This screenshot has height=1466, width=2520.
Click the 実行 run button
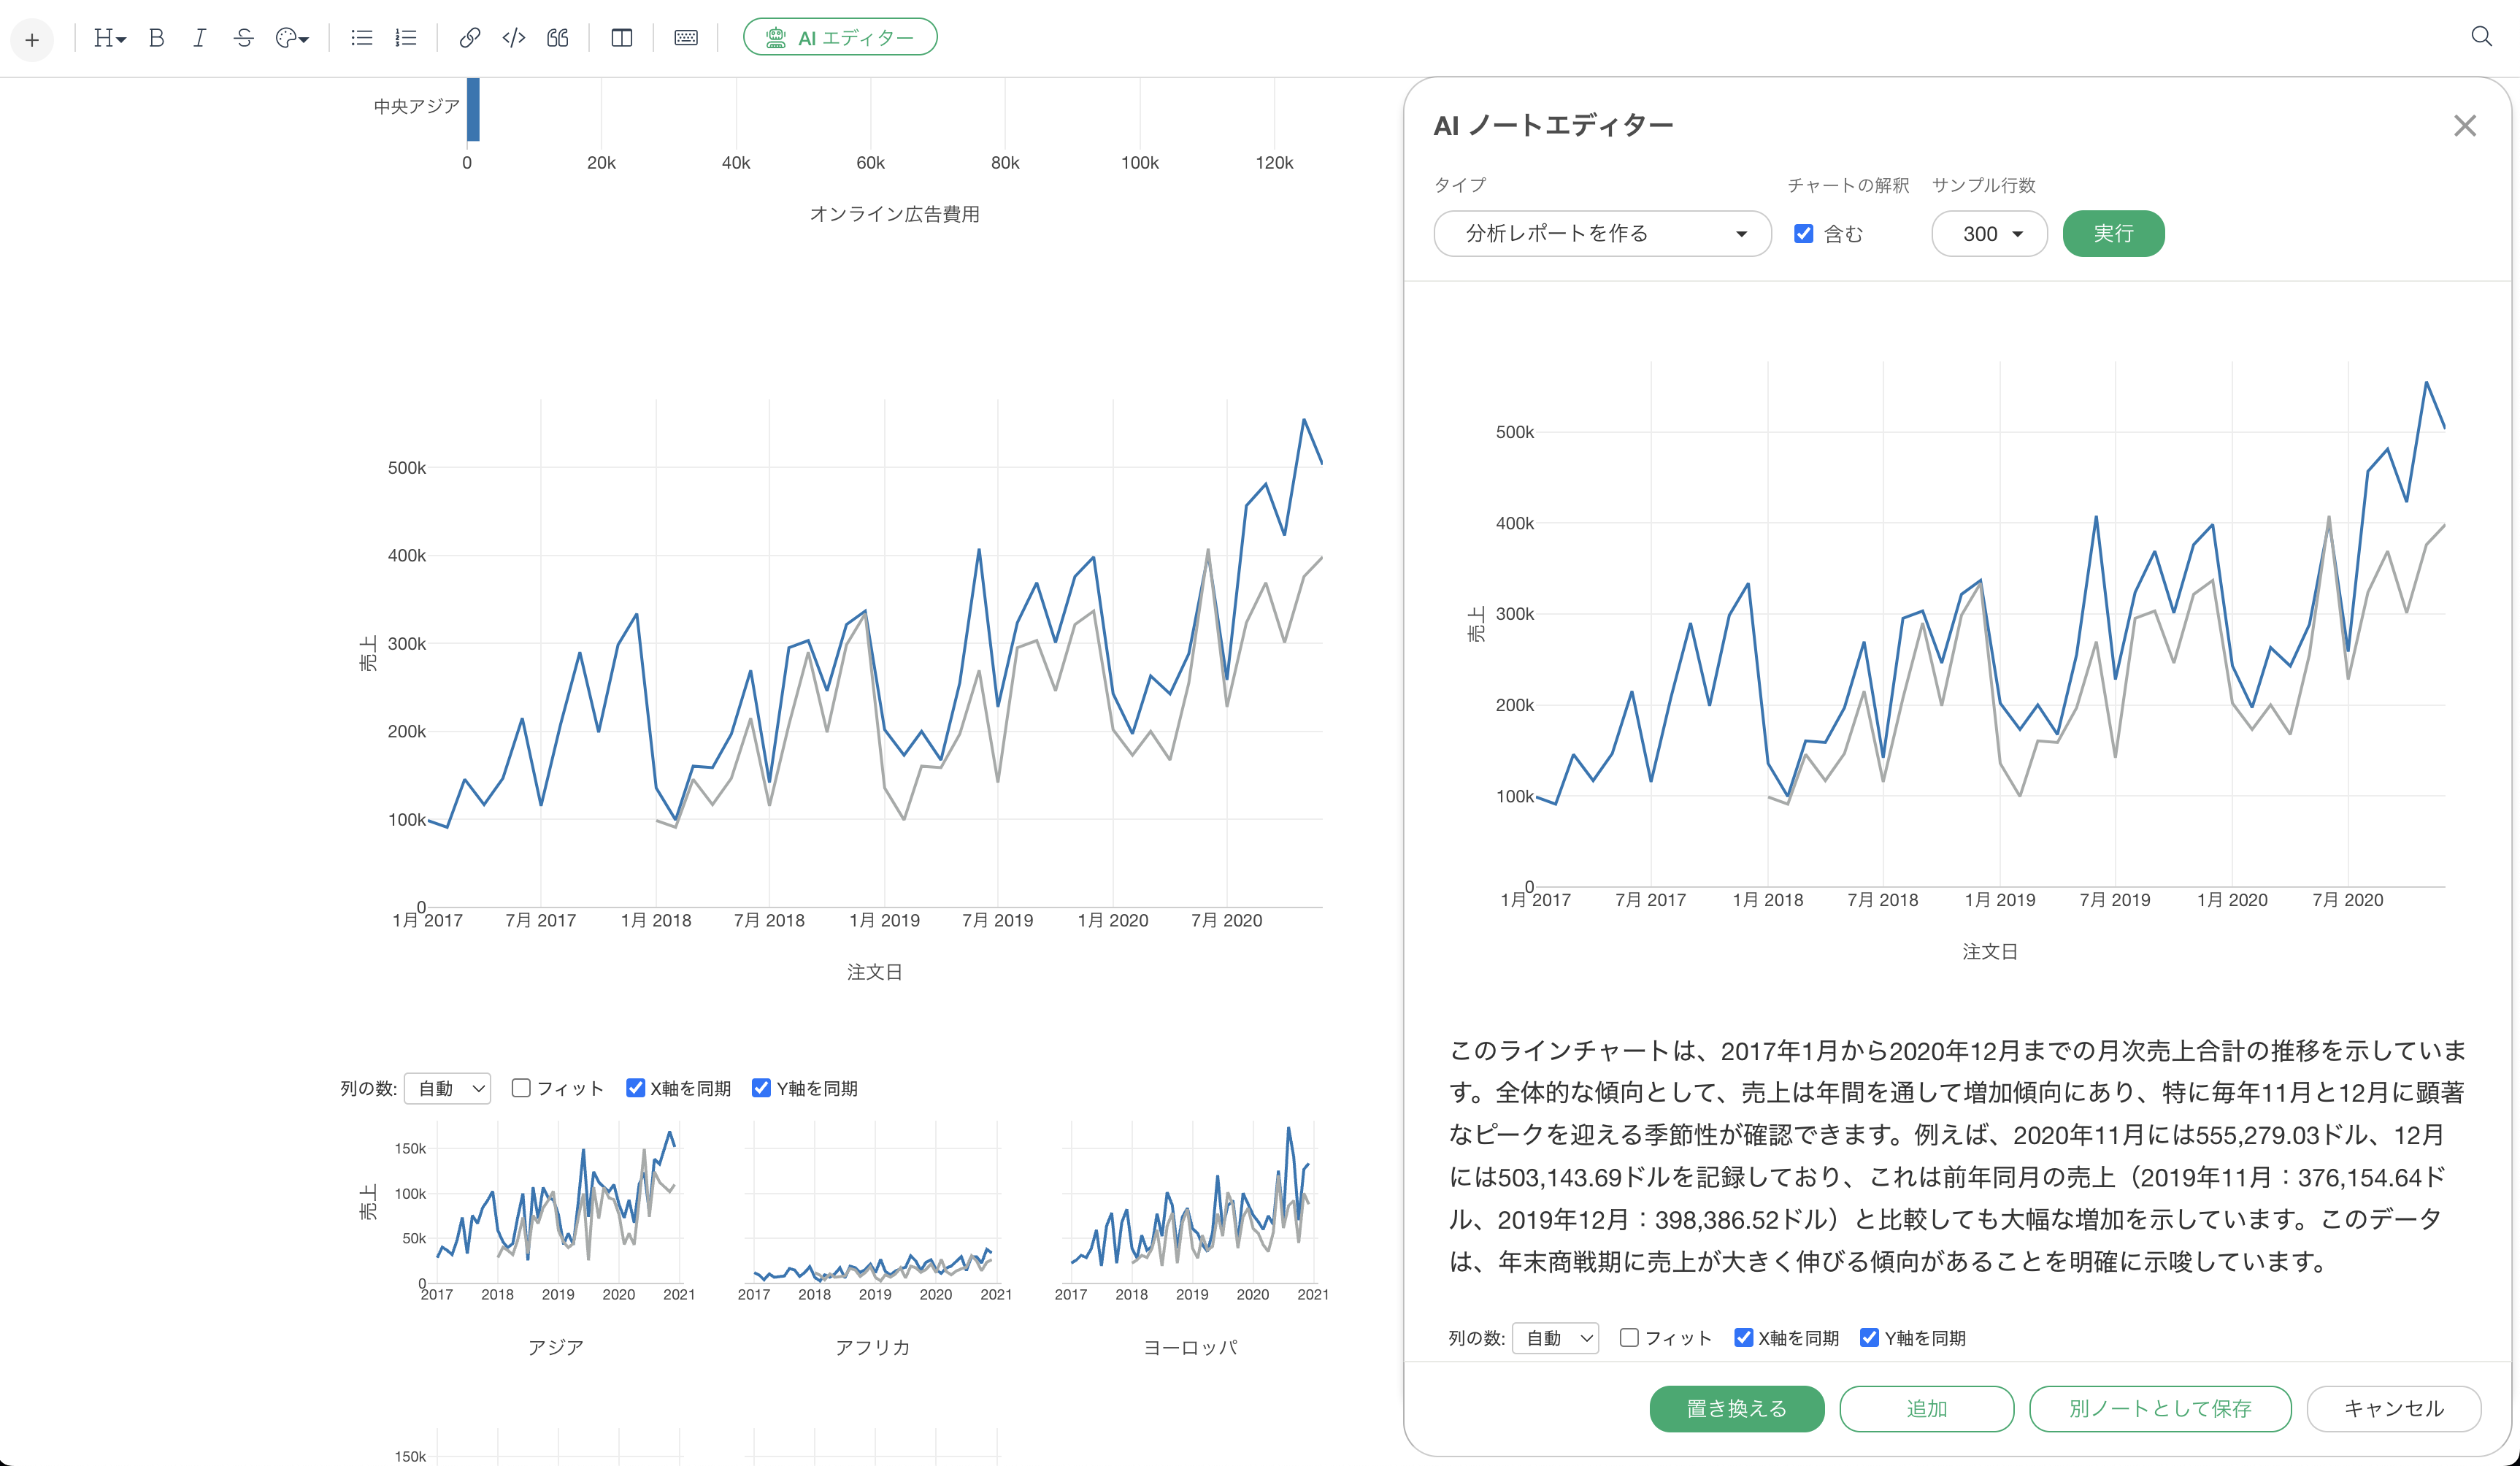[2112, 233]
